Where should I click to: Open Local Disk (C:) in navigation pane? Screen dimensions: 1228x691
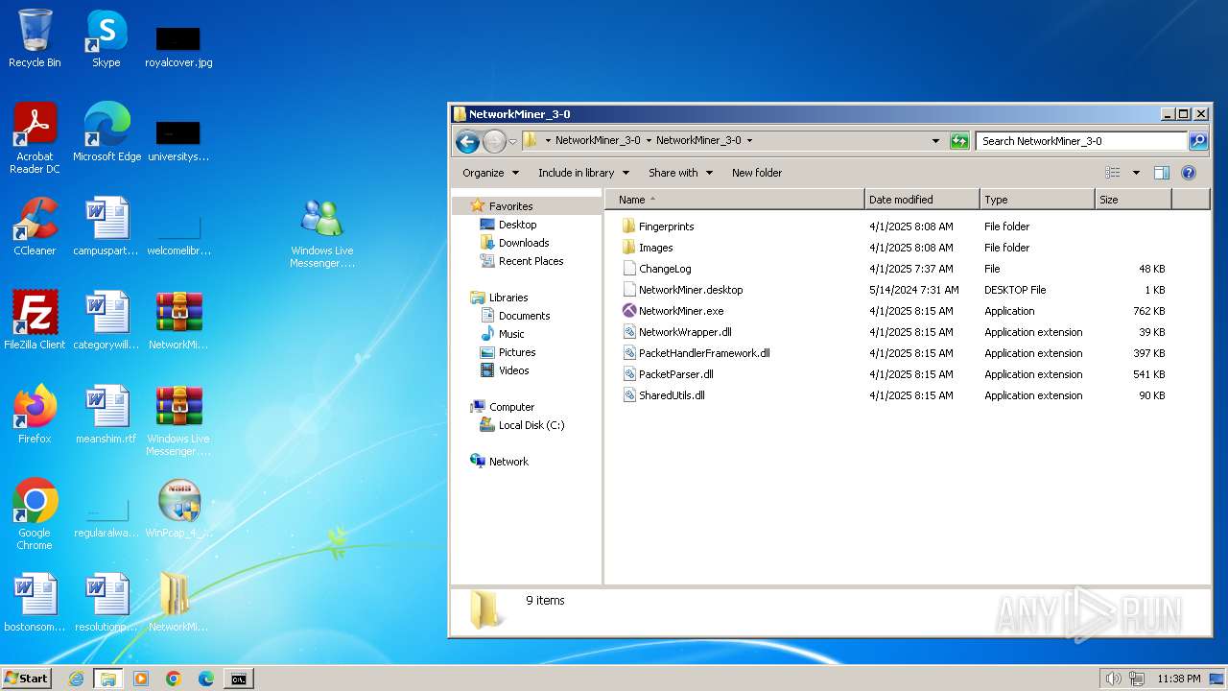tap(531, 425)
